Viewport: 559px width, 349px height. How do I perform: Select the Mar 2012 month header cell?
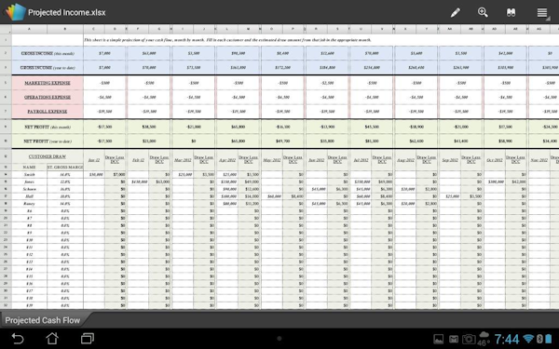pos(183,160)
